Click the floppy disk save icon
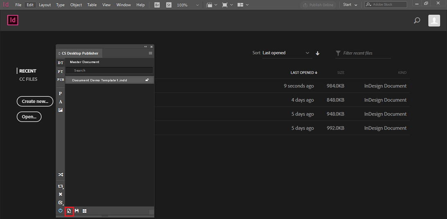This screenshot has height=219, width=447. 76,211
